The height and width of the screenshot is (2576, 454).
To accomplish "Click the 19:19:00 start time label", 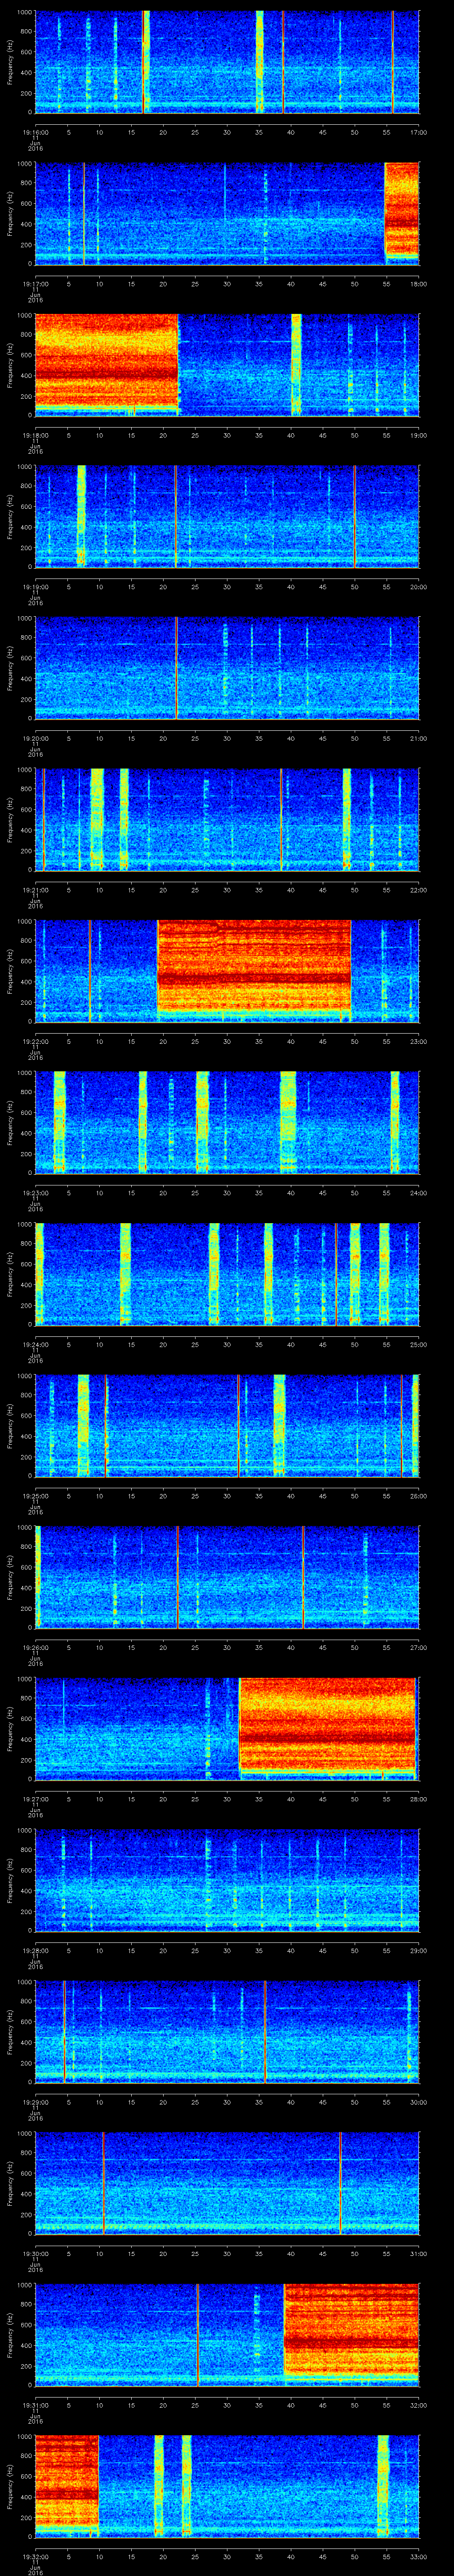I will click(36, 588).
